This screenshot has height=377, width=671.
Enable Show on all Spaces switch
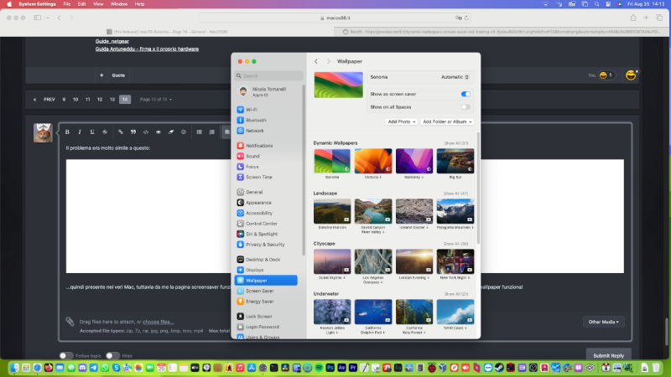click(465, 106)
